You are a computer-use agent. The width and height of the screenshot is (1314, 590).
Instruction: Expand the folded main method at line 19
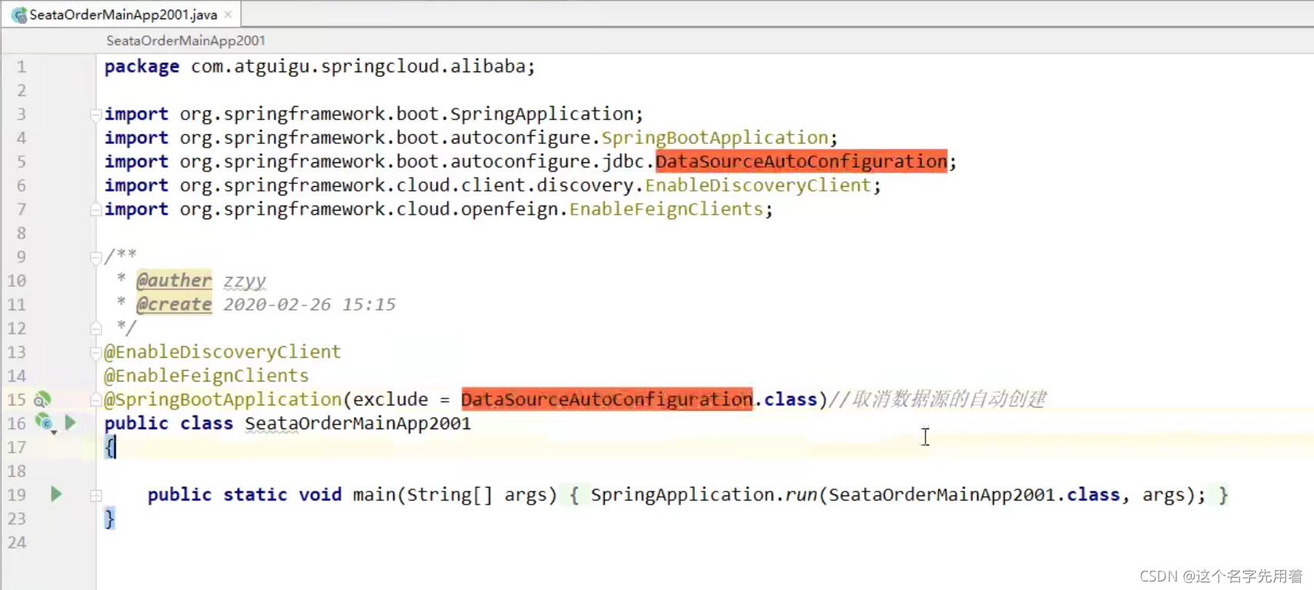coord(95,495)
